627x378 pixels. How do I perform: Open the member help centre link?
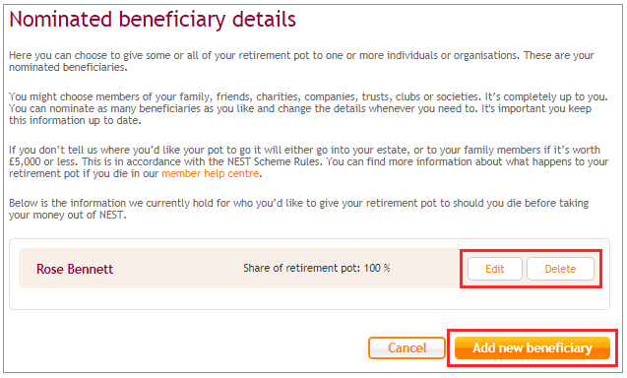click(x=211, y=173)
